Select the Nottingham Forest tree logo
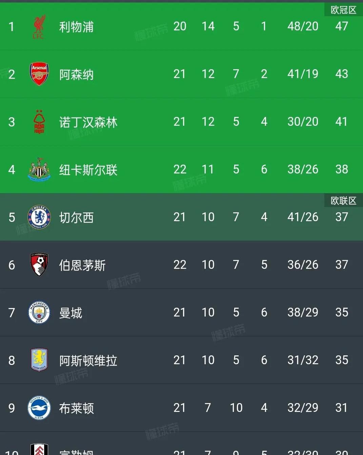 pos(39,122)
